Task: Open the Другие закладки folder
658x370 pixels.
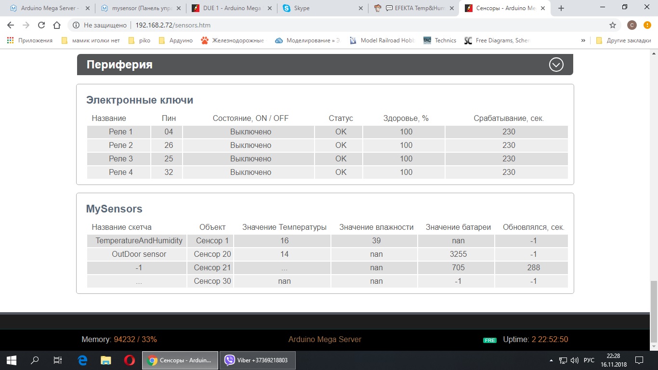Action: click(x=624, y=40)
